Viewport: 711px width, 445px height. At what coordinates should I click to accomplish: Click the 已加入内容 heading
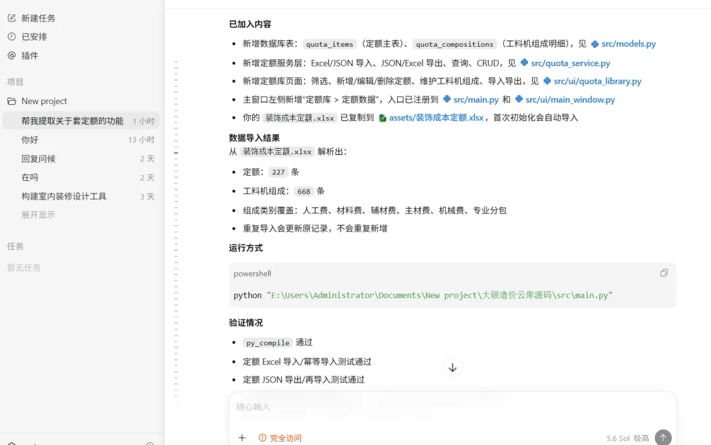pyautogui.click(x=250, y=24)
